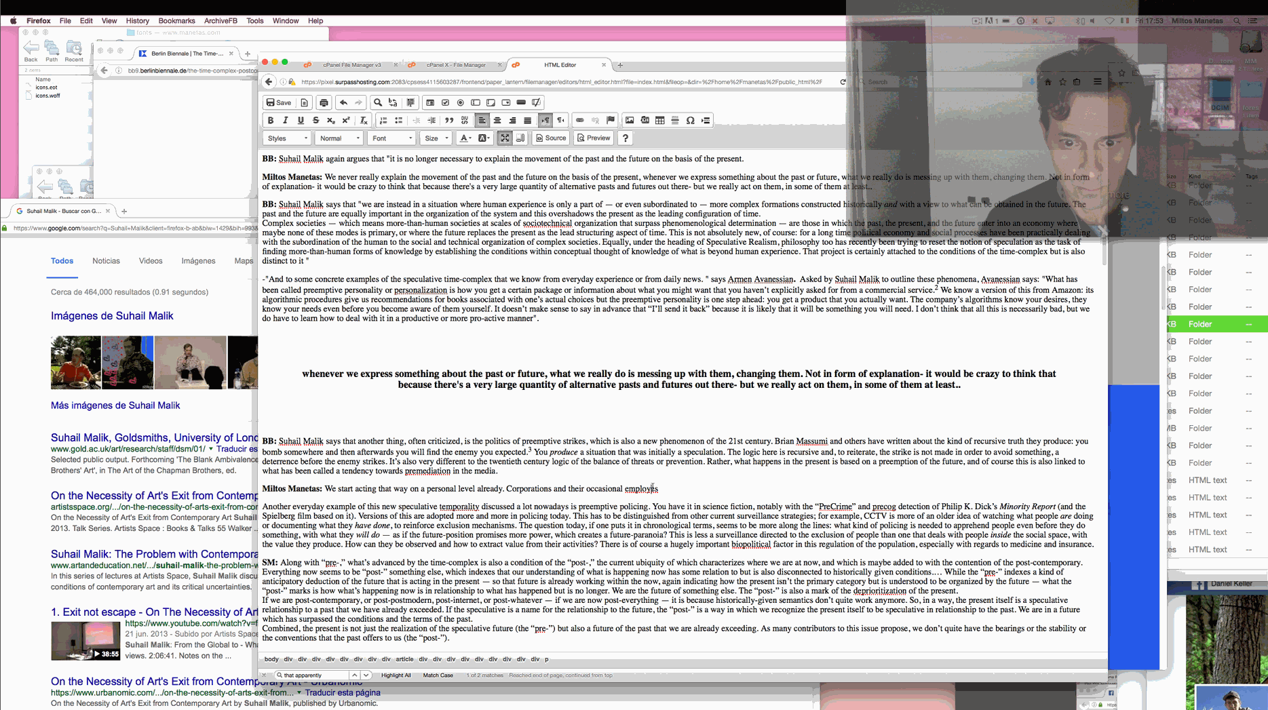The height and width of the screenshot is (710, 1268).
Task: Open the Bookmarks menu in the menu bar
Action: (x=176, y=21)
